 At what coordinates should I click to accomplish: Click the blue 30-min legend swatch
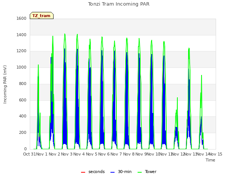(x=112, y=172)
